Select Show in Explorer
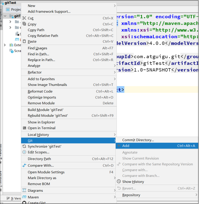 pyautogui.click(x=69, y=122)
